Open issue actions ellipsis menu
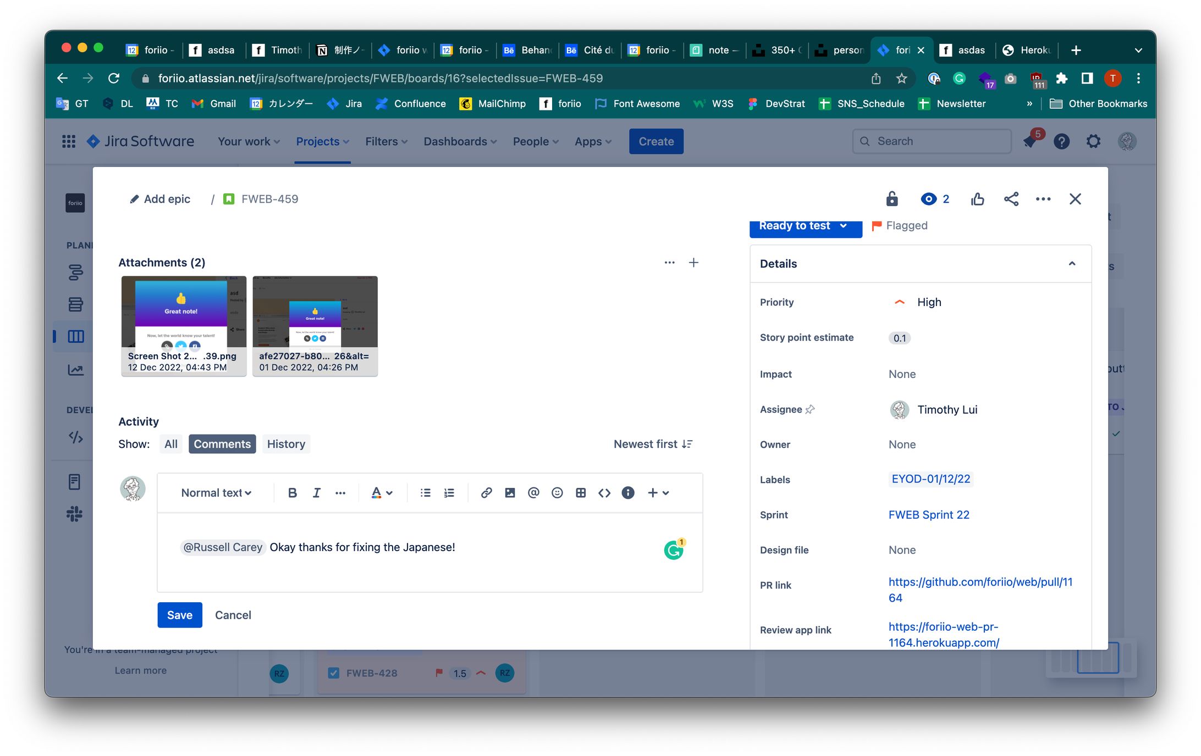The width and height of the screenshot is (1201, 756). click(x=1043, y=199)
